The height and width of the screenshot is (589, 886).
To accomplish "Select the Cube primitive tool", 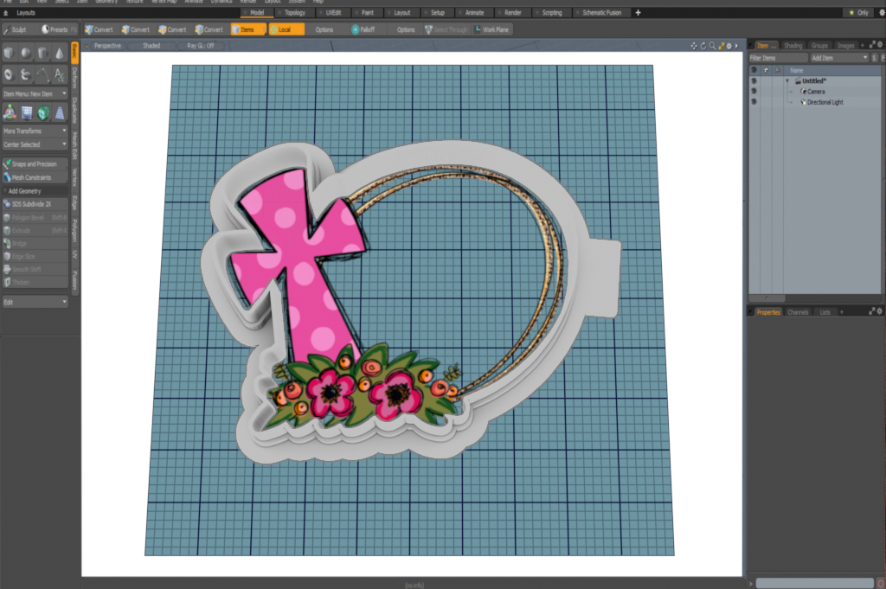I will (x=9, y=54).
